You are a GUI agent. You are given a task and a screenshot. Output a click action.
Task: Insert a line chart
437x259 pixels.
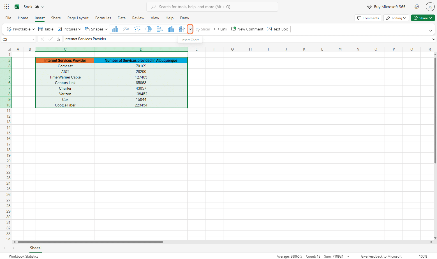(126, 29)
